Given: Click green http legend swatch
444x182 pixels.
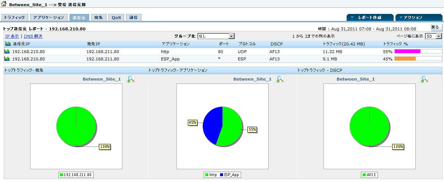Looking at the screenshot, I should (207, 175).
